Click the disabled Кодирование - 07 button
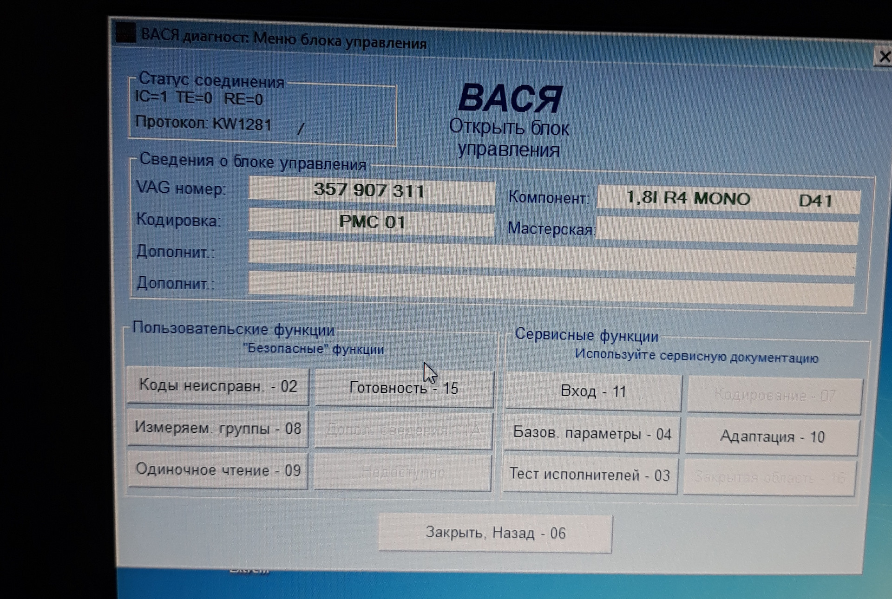Screen dimensions: 892x599 [x=775, y=395]
